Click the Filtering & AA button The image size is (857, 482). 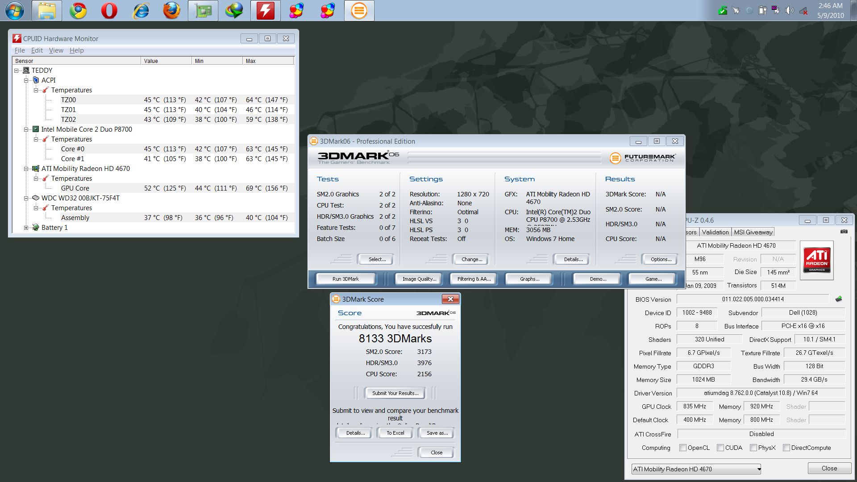pyautogui.click(x=474, y=279)
